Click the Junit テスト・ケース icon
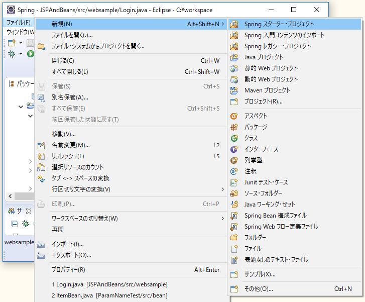The image size is (365, 302). click(x=234, y=182)
